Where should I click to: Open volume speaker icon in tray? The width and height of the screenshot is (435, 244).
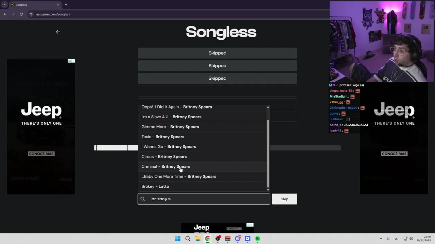click(x=411, y=239)
